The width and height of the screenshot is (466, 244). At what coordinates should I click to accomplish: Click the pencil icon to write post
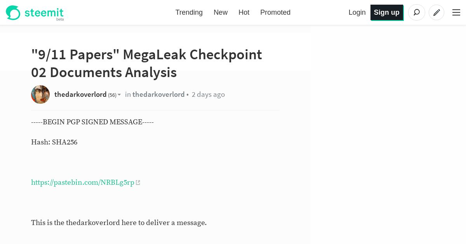(436, 12)
